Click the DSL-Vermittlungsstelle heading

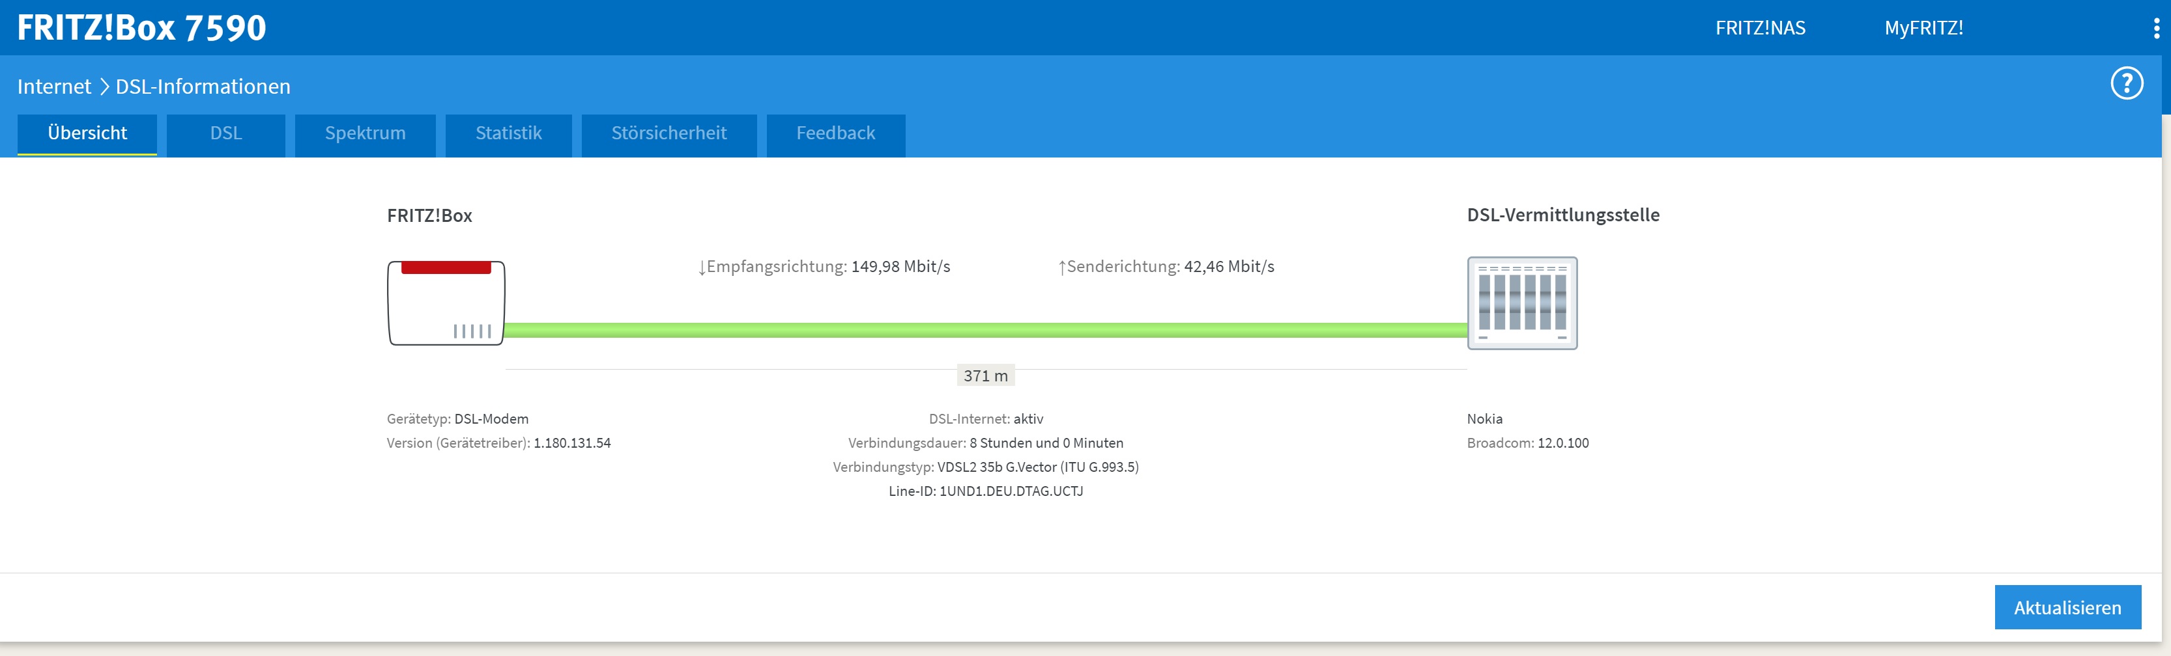tap(1562, 215)
